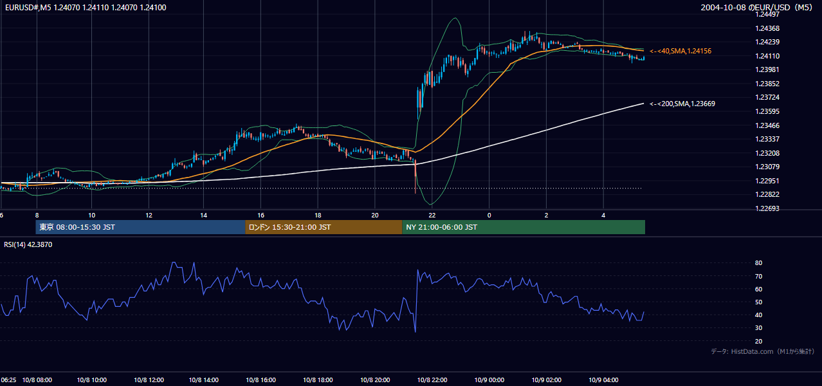The width and height of the screenshot is (822, 386).
Task: Click price level 1.23852 on axis
Action: click(766, 84)
